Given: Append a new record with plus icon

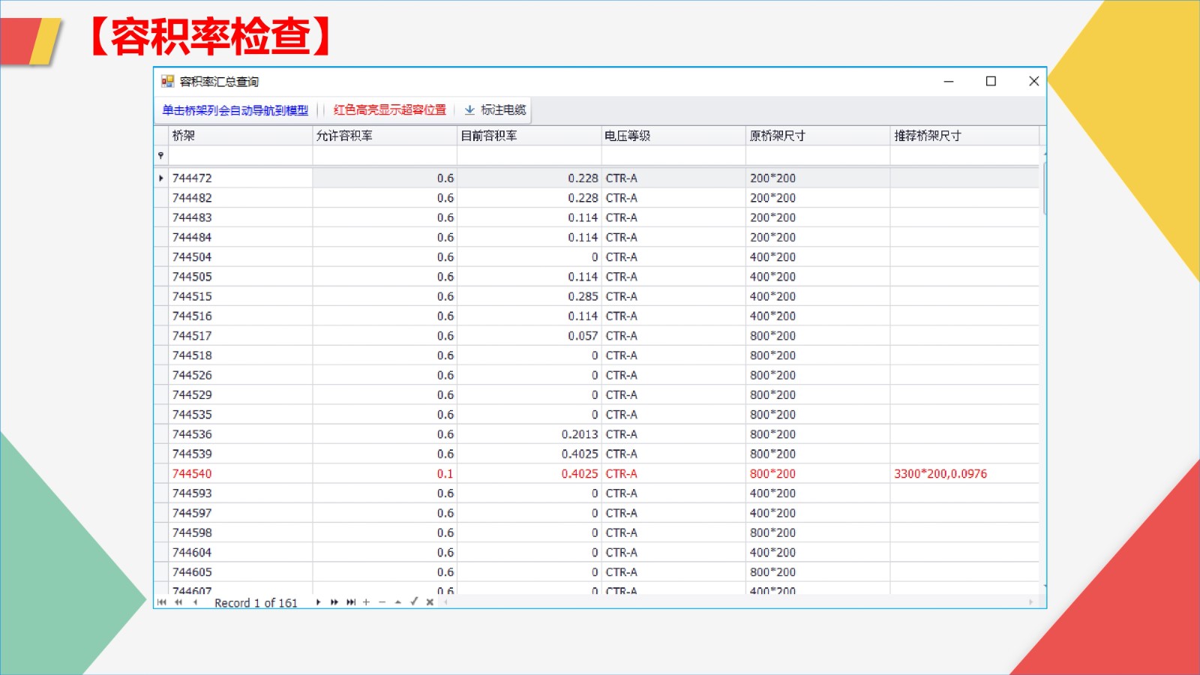Looking at the screenshot, I should click(366, 602).
